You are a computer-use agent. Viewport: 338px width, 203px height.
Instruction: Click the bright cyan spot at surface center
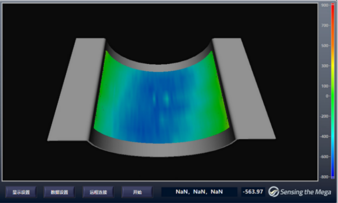[x=166, y=98]
